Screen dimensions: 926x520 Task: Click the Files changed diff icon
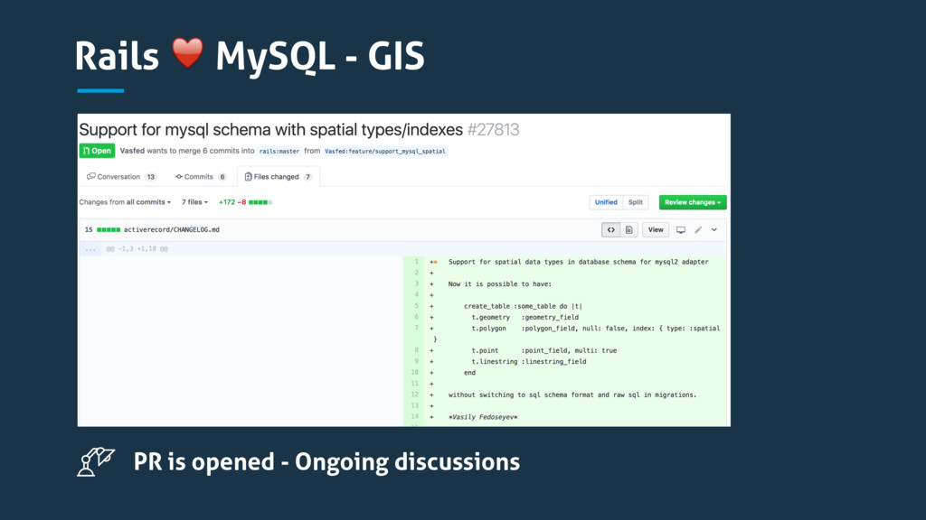(x=248, y=177)
